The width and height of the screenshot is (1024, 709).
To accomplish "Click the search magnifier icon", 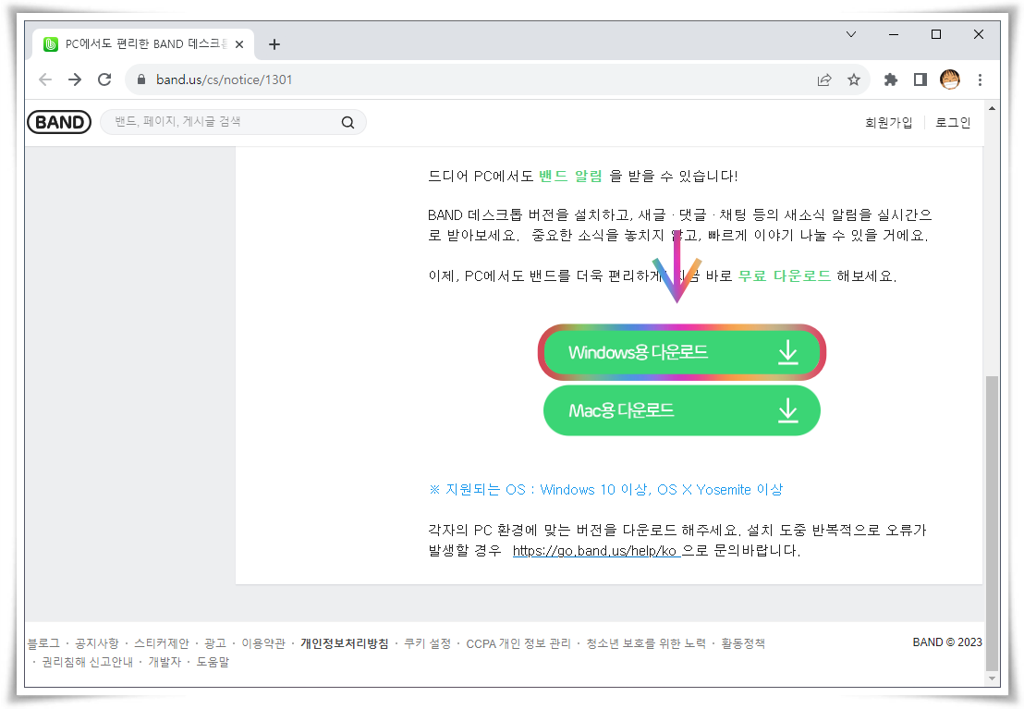I will tap(348, 122).
